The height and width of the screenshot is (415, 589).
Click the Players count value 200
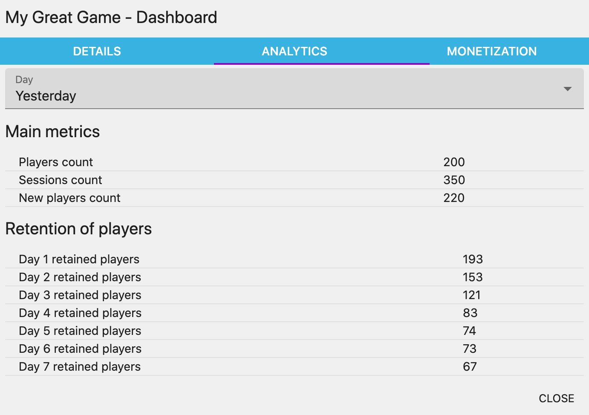point(454,162)
